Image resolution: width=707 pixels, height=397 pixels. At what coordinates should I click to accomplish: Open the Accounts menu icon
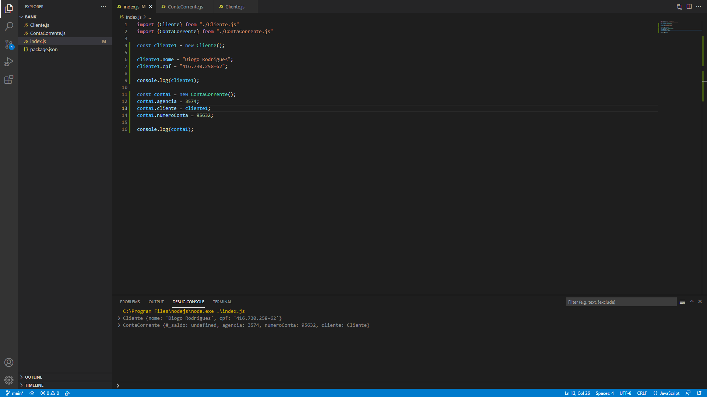[9, 362]
